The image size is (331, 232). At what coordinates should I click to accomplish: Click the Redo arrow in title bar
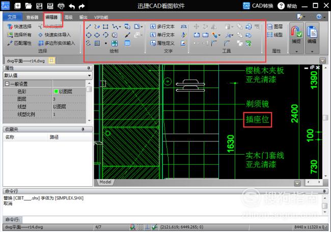pos(81,6)
